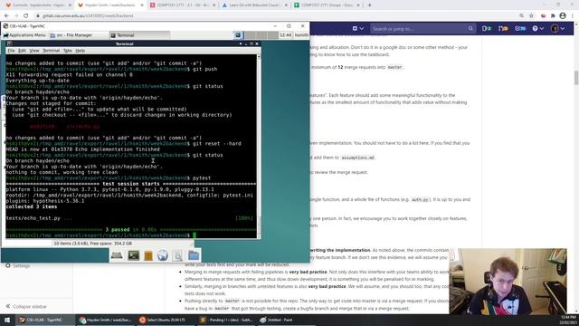Click the Windows taskbar clock
Image resolution: width=579 pixels, height=326 pixels.
point(568,320)
